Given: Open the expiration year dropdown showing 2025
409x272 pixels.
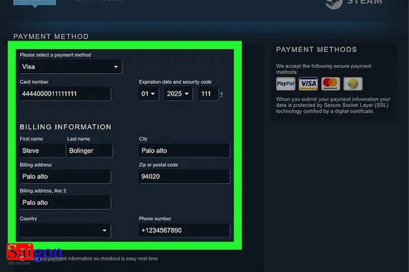Looking at the screenshot, I should [x=178, y=94].
